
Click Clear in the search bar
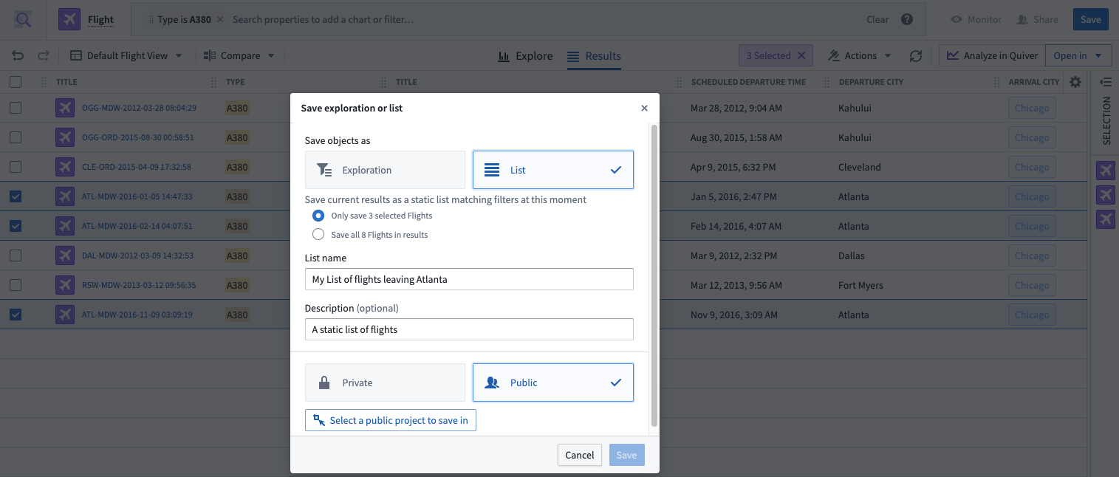pyautogui.click(x=877, y=20)
